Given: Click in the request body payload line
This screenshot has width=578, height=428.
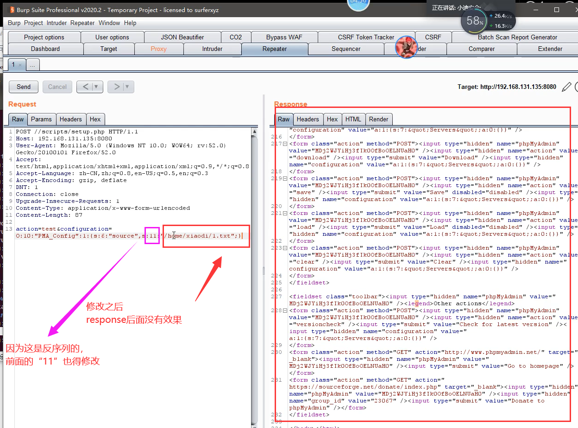Looking at the screenshot, I should click(x=129, y=236).
